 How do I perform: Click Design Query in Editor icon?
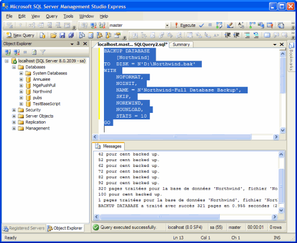230,26
